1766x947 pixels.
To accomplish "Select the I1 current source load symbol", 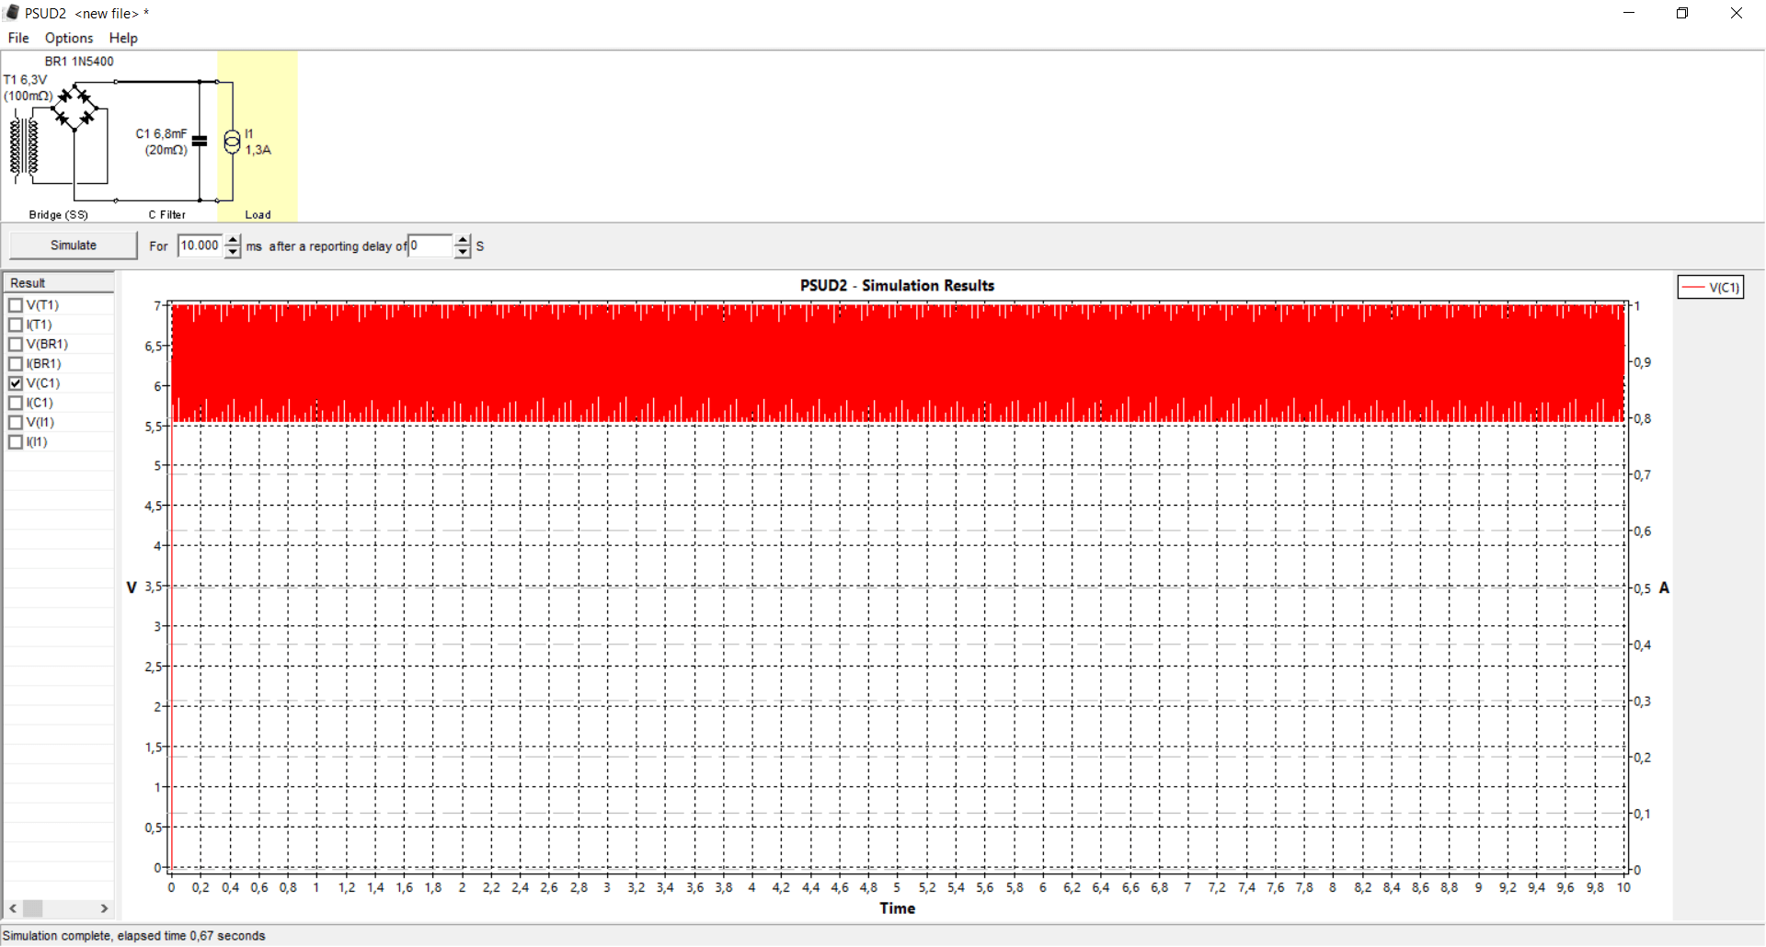I will (232, 142).
